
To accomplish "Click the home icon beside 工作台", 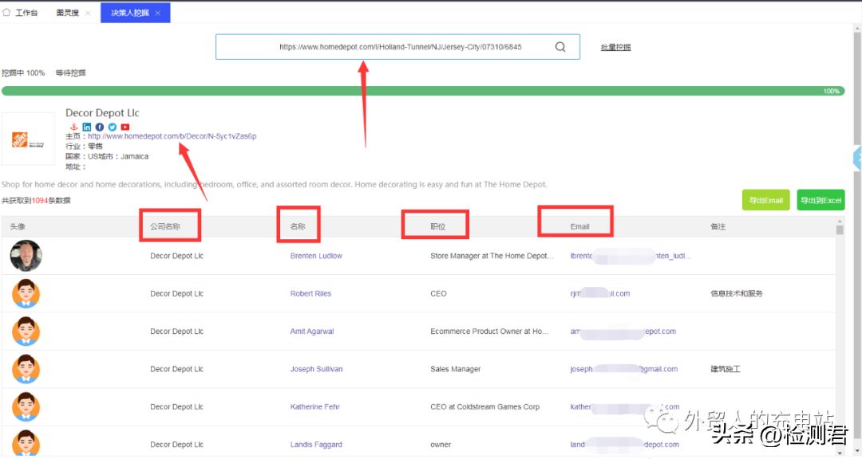I will click(x=6, y=12).
